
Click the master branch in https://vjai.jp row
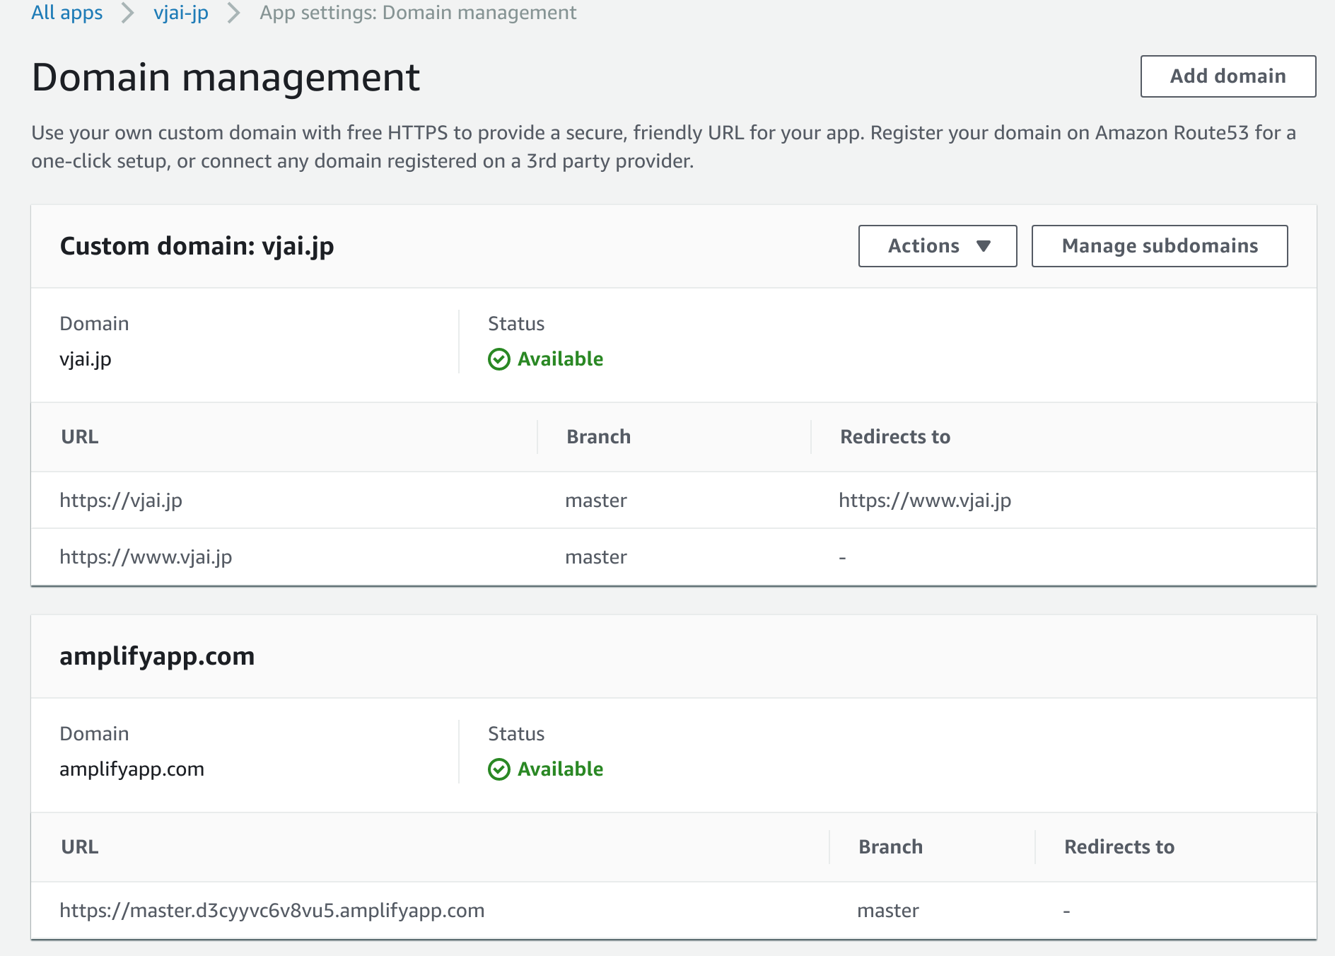click(x=596, y=501)
